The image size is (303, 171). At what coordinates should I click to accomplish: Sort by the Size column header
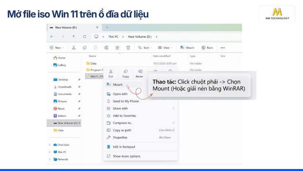(223, 56)
